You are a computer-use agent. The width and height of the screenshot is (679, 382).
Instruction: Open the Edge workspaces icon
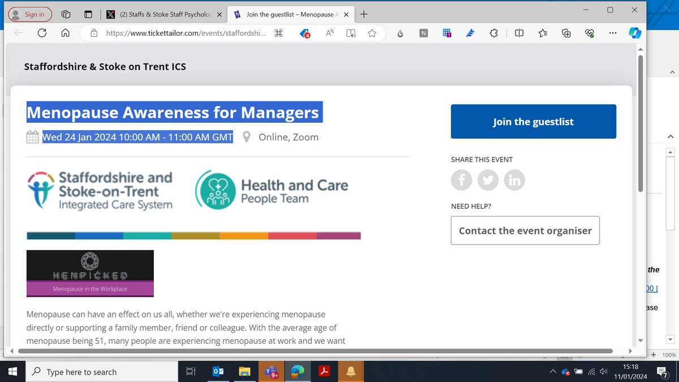tap(66, 14)
